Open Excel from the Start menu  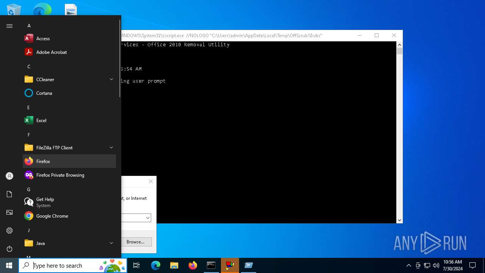pyautogui.click(x=69, y=120)
